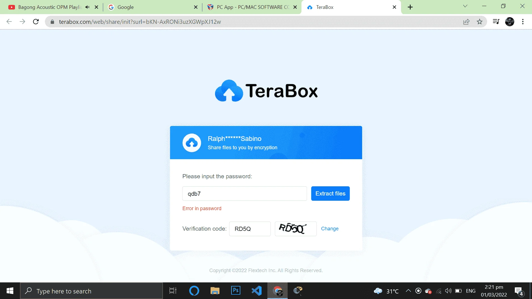This screenshot has height=299, width=532.
Task: Open the volume speaker tray icon
Action: coord(448,291)
